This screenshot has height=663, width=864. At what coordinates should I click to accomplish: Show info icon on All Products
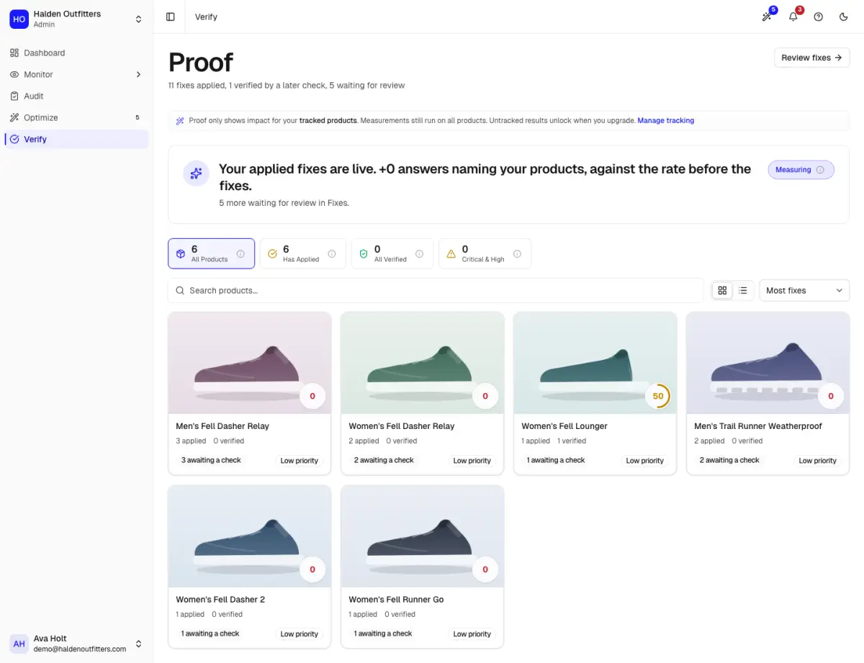click(x=240, y=253)
